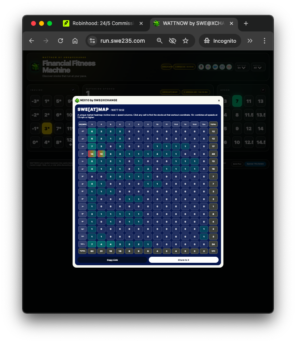Click the Salesforce cloud logo icon
This screenshot has width=296, height=343.
point(215,67)
